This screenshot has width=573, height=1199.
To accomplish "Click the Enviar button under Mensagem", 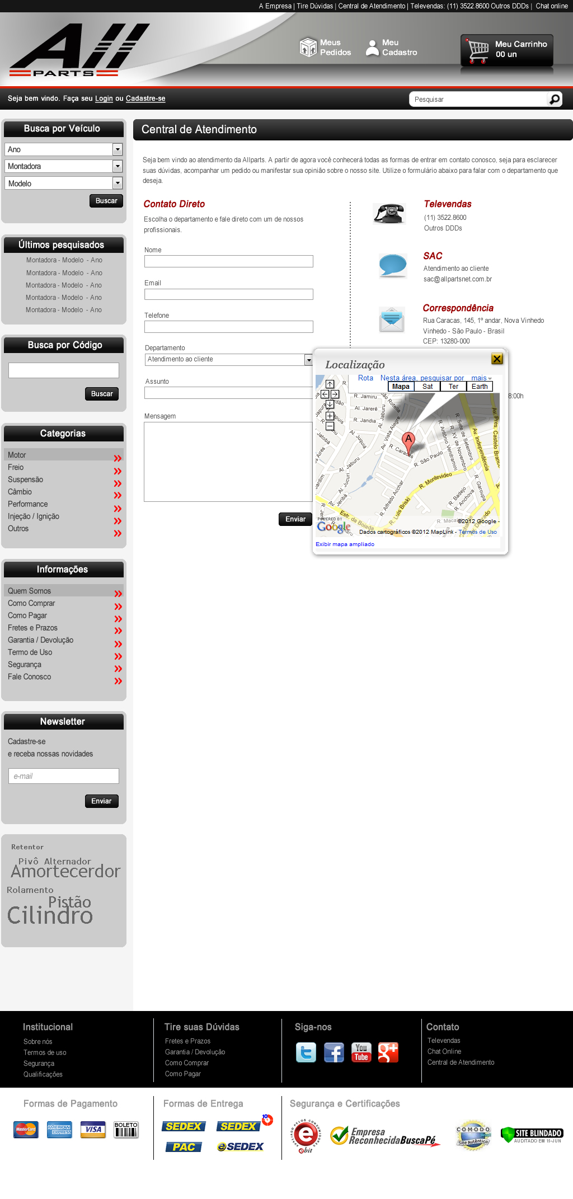I will click(295, 519).
